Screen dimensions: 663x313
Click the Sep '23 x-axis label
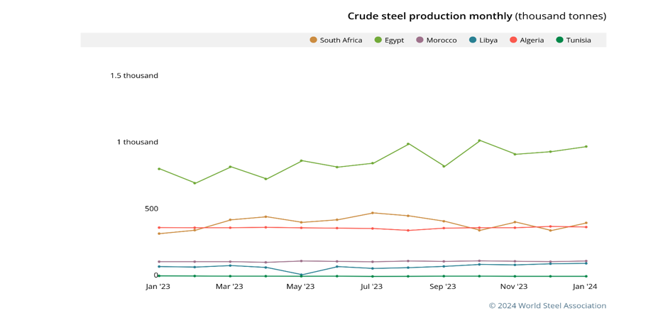click(x=443, y=287)
